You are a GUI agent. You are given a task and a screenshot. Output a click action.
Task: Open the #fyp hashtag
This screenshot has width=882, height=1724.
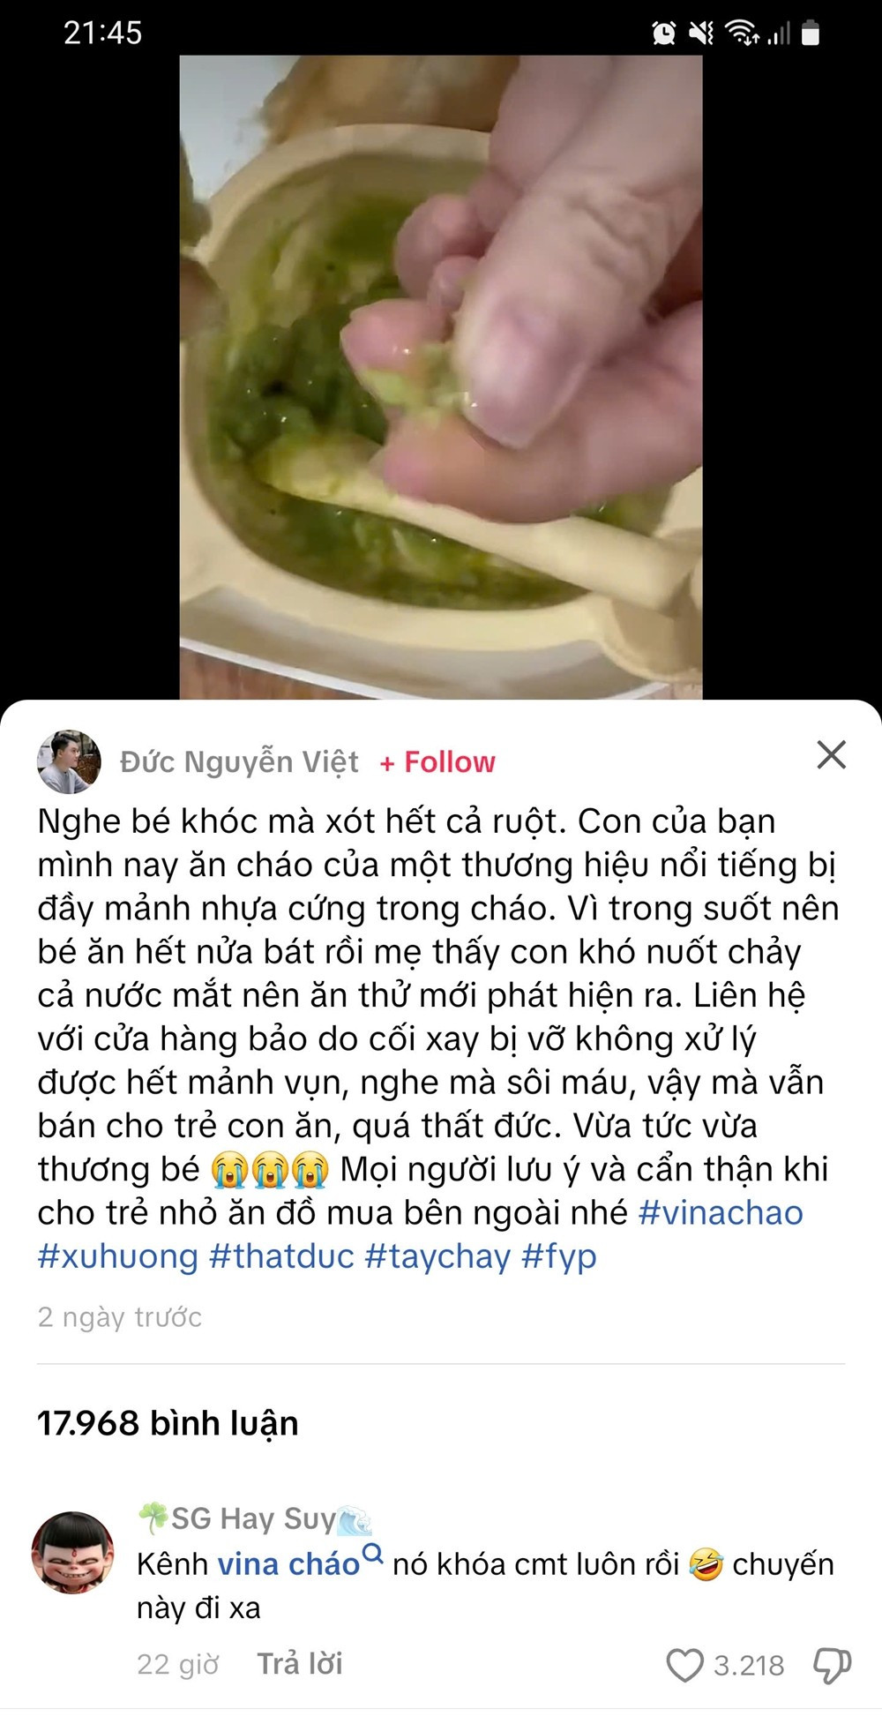click(559, 1256)
